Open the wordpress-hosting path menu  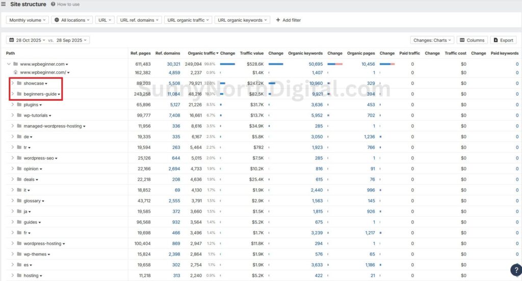coord(64,244)
